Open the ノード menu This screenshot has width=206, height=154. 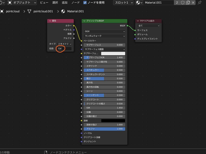[75, 3]
